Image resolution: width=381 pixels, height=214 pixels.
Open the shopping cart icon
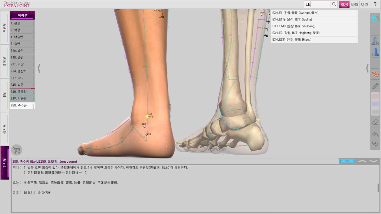coord(17,150)
